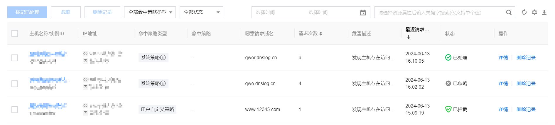Open the 全部状态 status dropdown
Screen dimensions: 555x125
(x=201, y=12)
